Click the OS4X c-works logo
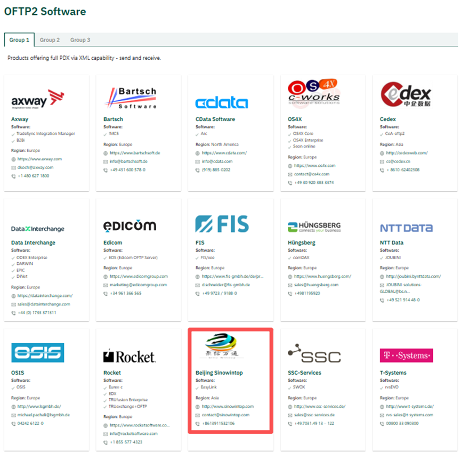 (314, 93)
